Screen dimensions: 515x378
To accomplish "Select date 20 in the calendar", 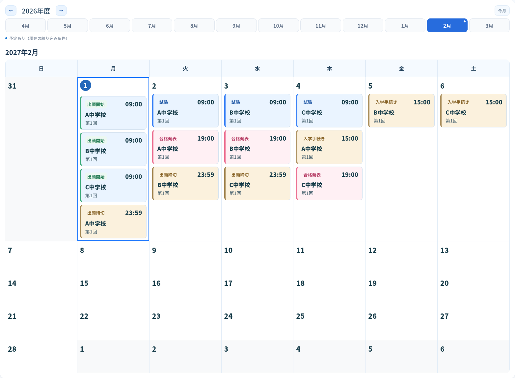I will click(x=445, y=283).
